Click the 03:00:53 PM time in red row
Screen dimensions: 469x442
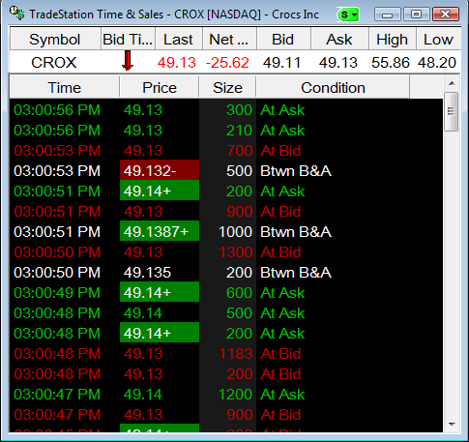pos(57,151)
